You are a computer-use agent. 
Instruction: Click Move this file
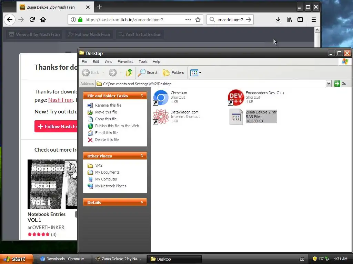106,112
